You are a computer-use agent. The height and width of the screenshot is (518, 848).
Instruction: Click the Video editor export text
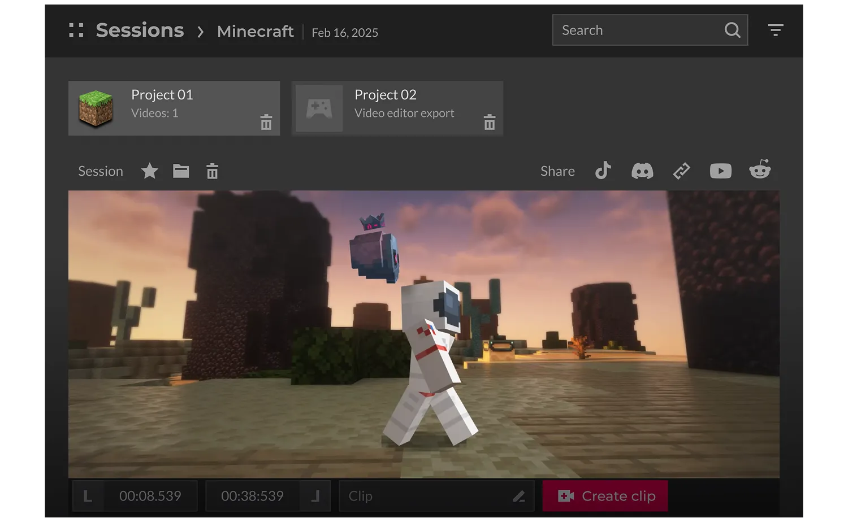pos(404,113)
